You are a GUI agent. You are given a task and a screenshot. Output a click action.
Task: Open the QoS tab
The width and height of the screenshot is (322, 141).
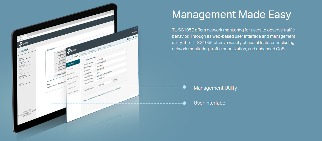click(x=104, y=47)
